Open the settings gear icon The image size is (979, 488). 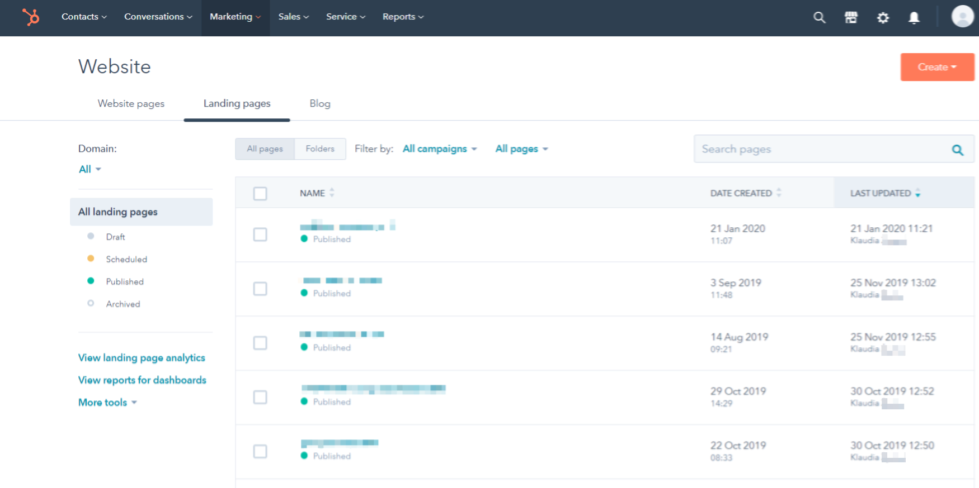point(883,18)
